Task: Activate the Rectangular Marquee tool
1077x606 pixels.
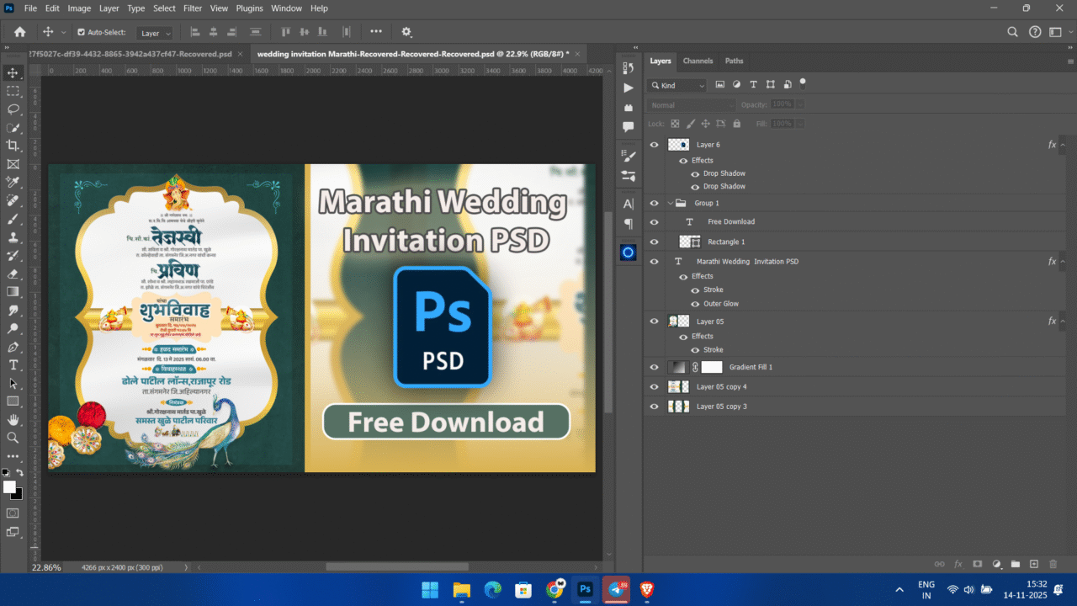Action: [13, 91]
